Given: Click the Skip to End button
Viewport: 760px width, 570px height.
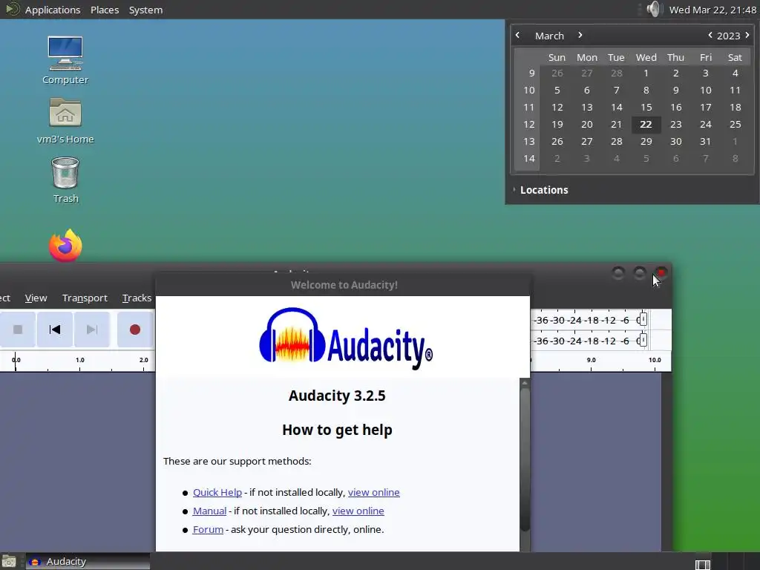Looking at the screenshot, I should (x=91, y=330).
